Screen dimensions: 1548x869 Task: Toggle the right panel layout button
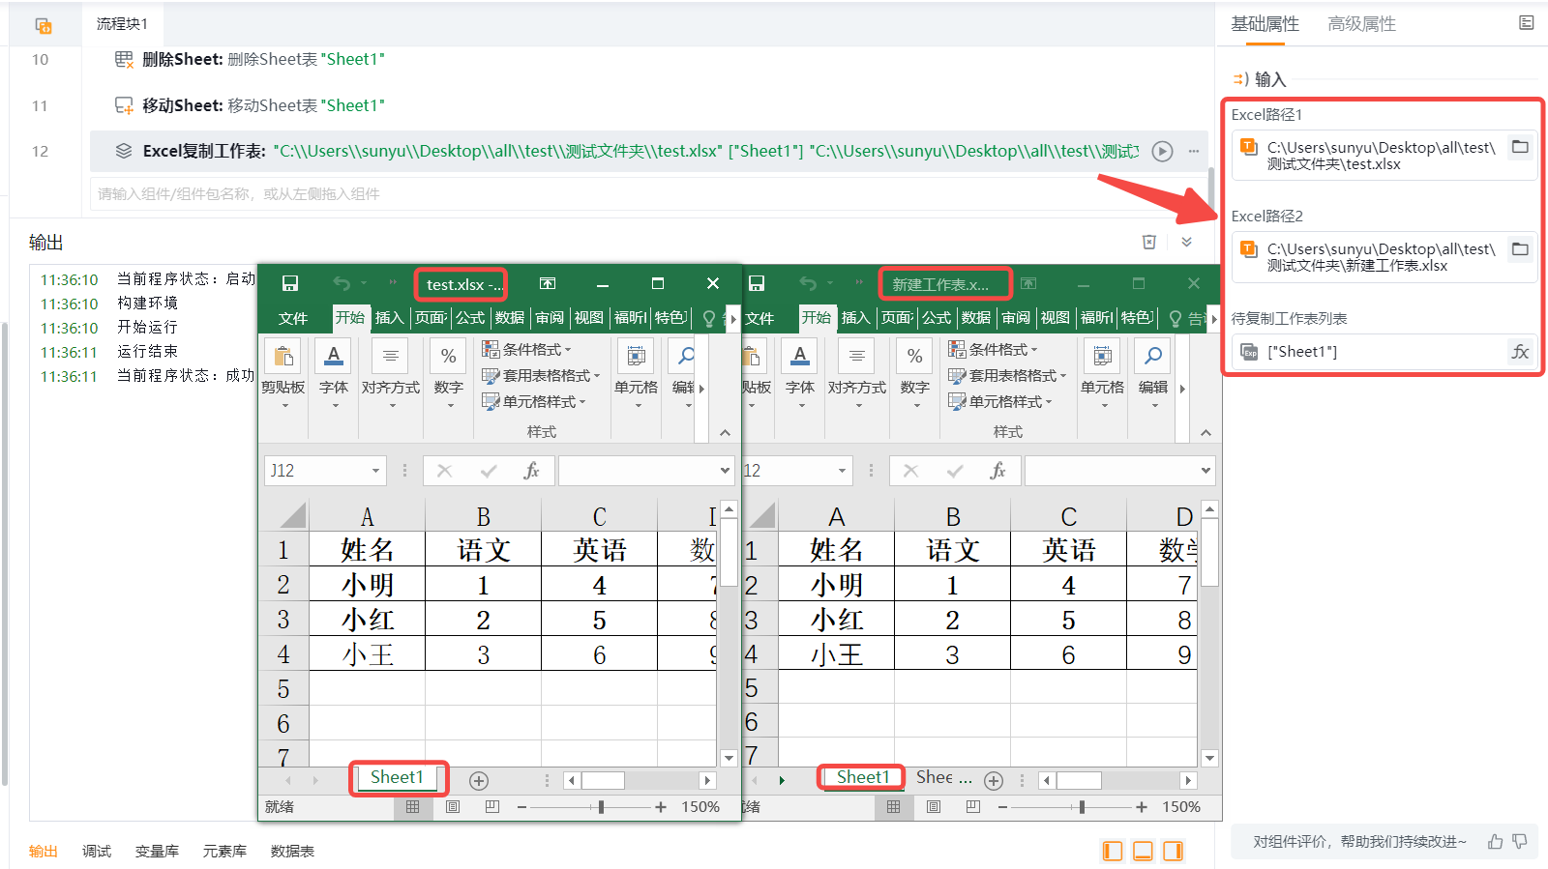pyautogui.click(x=1173, y=851)
